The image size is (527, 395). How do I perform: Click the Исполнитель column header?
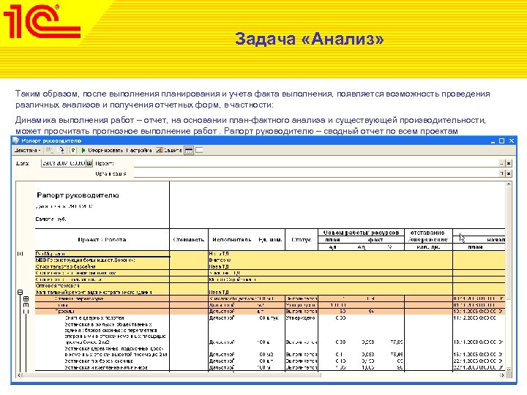point(231,240)
